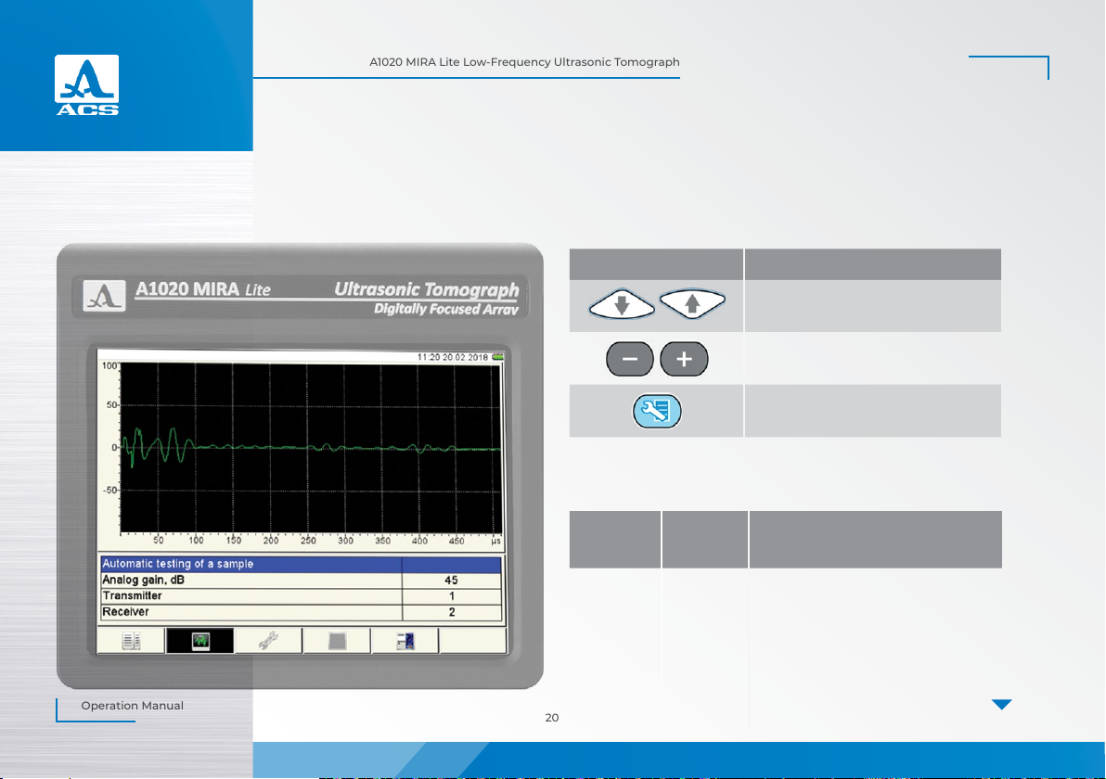
Task: Click the document list icon on the device screen
Action: pyautogui.click(x=131, y=641)
